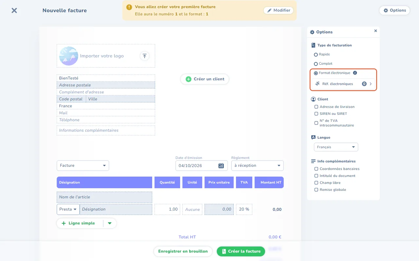Check N° de TVA intracommunautaire

tap(316, 123)
